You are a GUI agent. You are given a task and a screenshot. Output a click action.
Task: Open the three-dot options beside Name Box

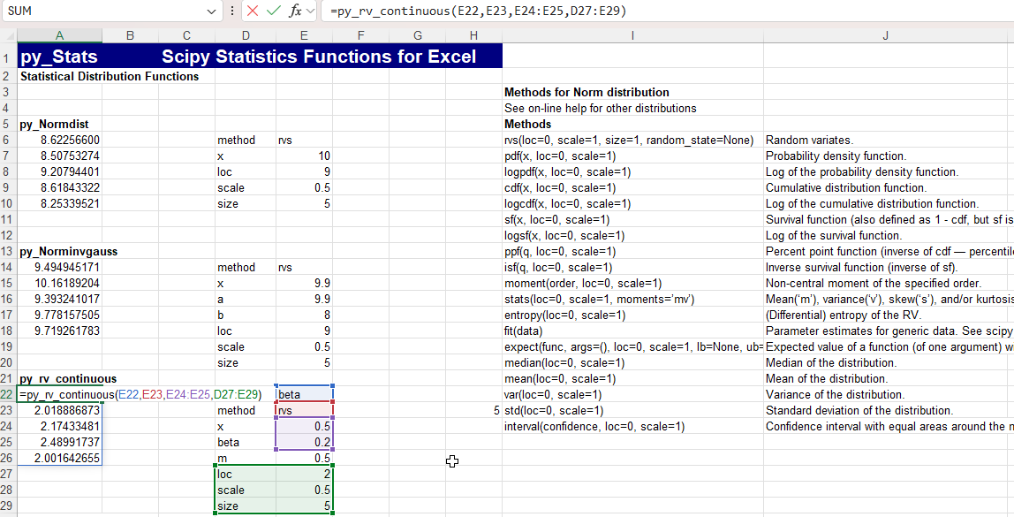(232, 11)
